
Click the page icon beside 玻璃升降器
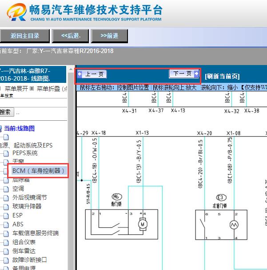pos(6,207)
